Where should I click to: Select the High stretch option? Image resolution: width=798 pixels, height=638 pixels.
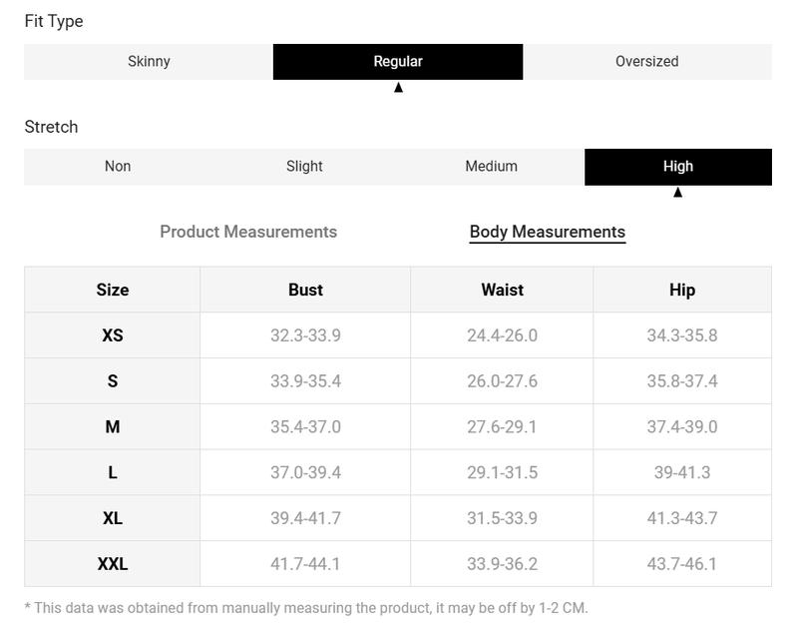(x=678, y=167)
